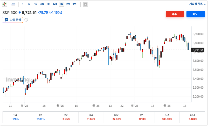Select the 30 minute interval
Screen dimensions: 208x126
coord(42,4)
